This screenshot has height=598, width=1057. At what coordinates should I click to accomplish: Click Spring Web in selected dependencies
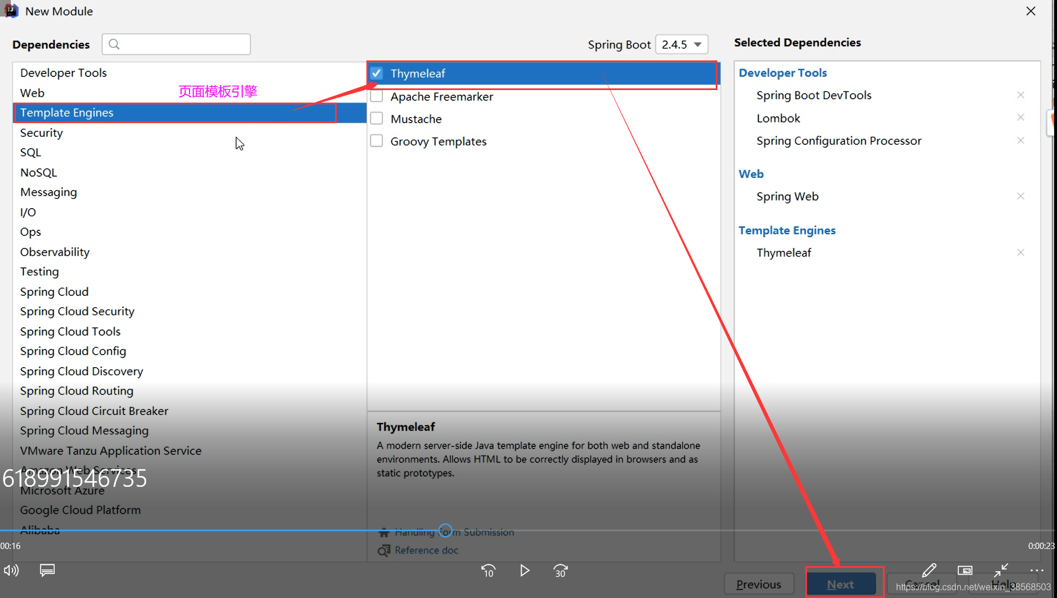788,196
